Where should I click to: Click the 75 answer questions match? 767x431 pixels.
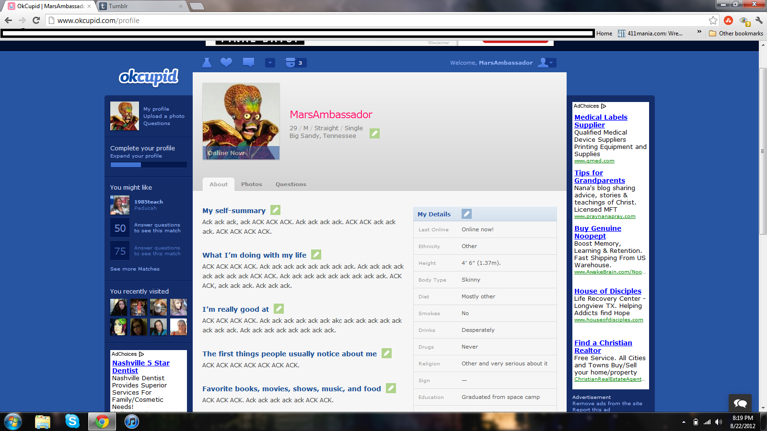coord(146,251)
